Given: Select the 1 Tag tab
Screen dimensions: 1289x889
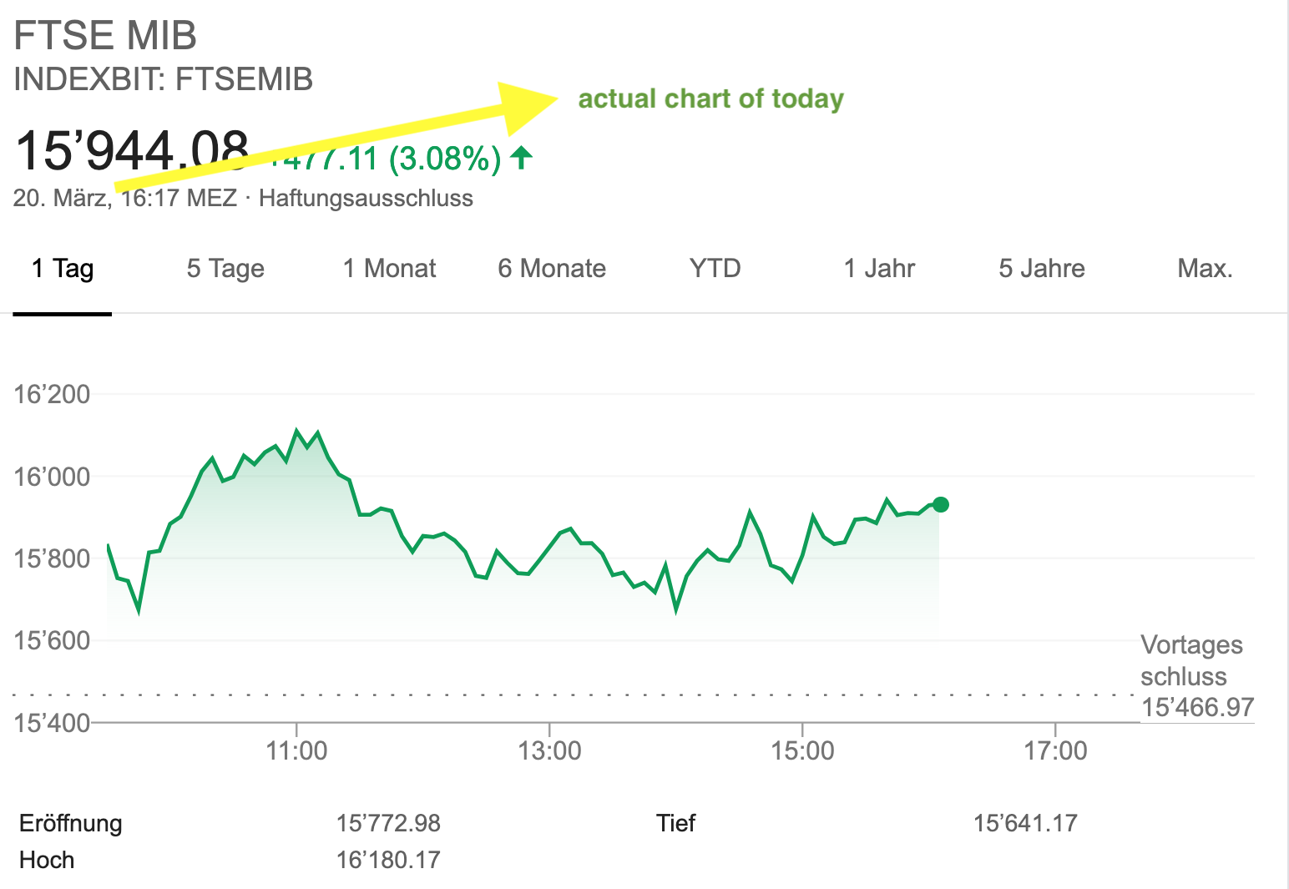Looking at the screenshot, I should coord(63,269).
